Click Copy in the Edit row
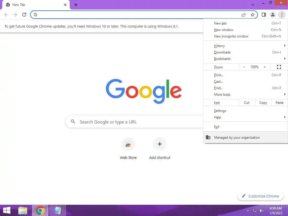The image size is (288, 216). point(263,103)
